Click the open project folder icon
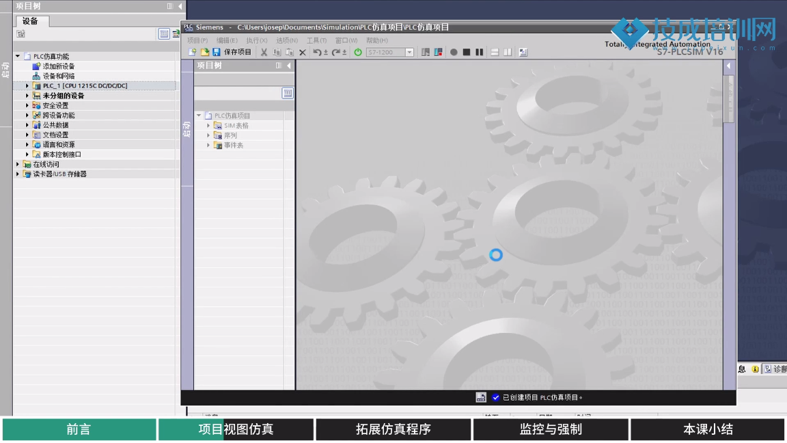This screenshot has height=443, width=787. tap(204, 53)
